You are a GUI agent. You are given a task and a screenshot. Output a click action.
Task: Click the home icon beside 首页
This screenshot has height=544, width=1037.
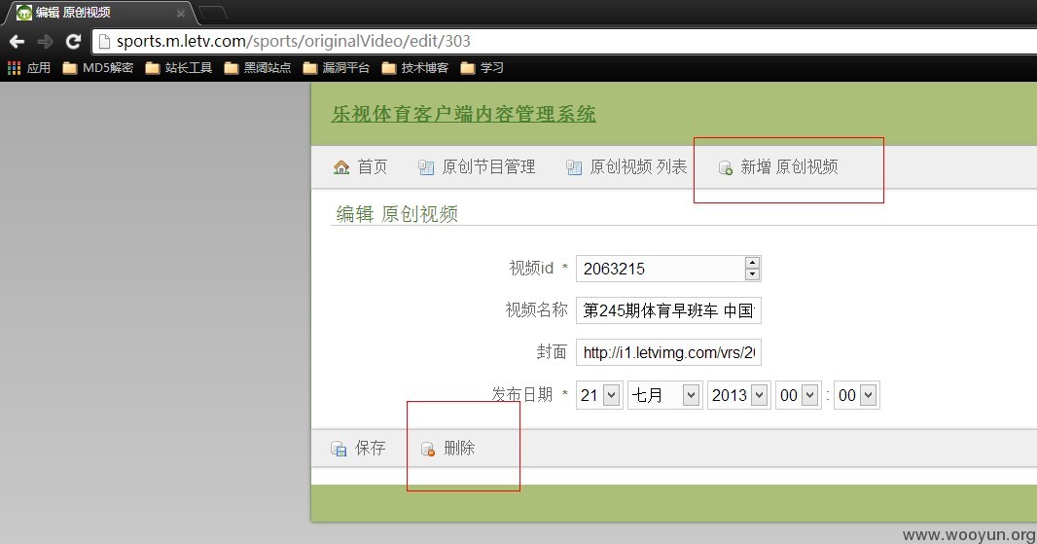(x=341, y=166)
